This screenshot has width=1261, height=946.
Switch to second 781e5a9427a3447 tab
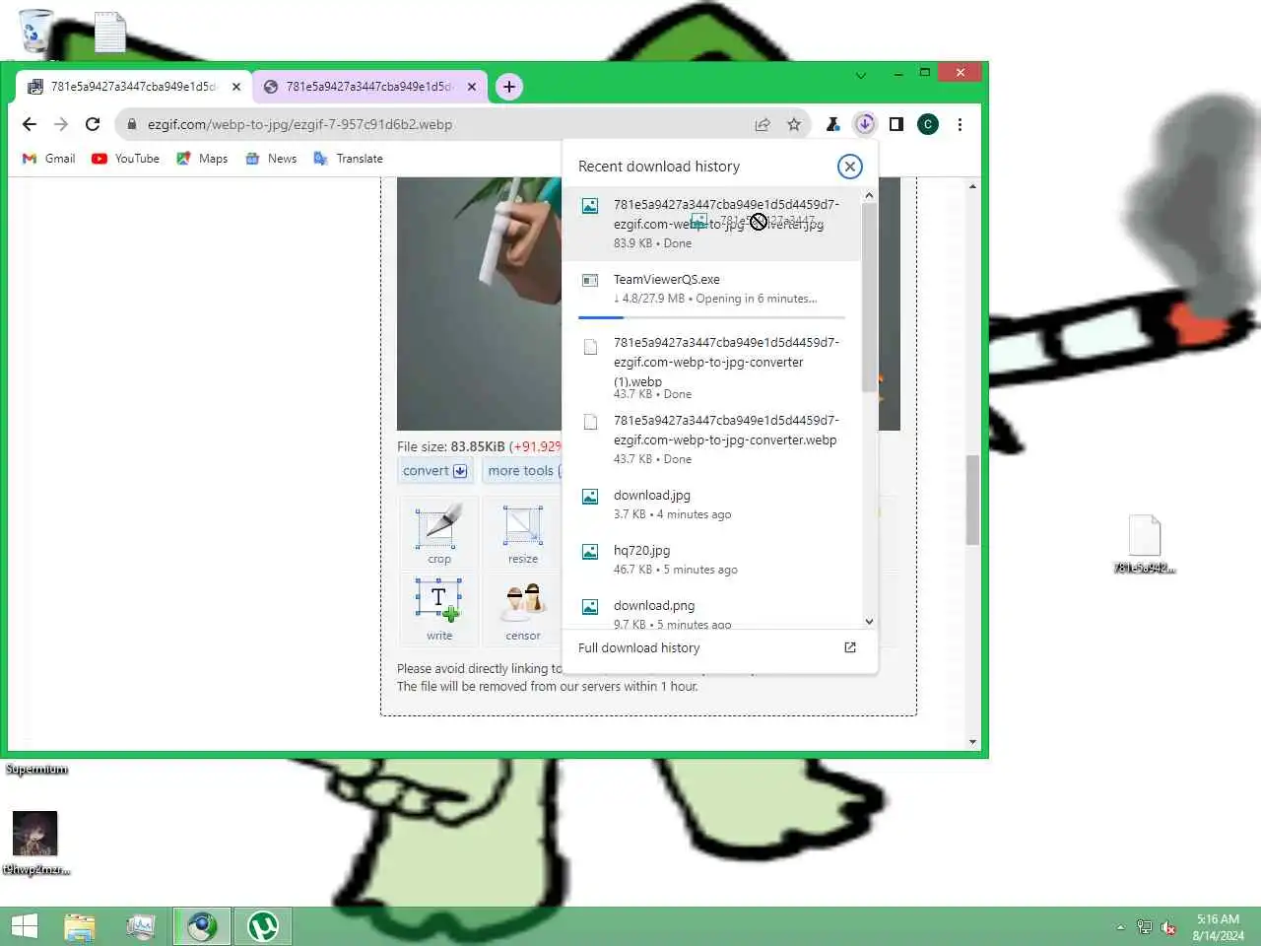point(369,87)
